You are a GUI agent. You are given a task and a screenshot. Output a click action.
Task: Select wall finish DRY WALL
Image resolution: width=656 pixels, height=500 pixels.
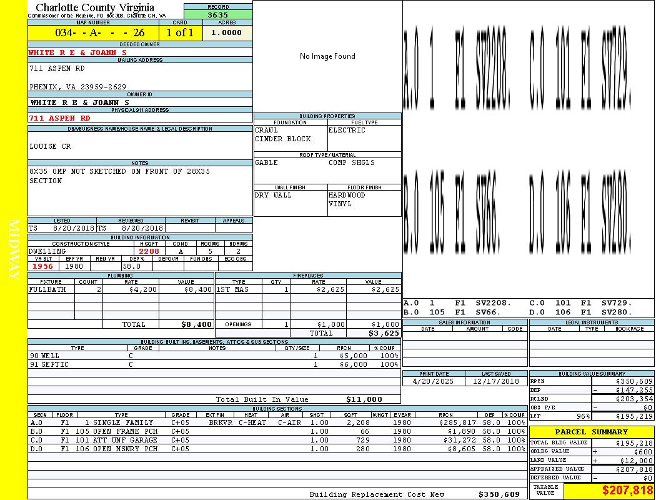(273, 195)
